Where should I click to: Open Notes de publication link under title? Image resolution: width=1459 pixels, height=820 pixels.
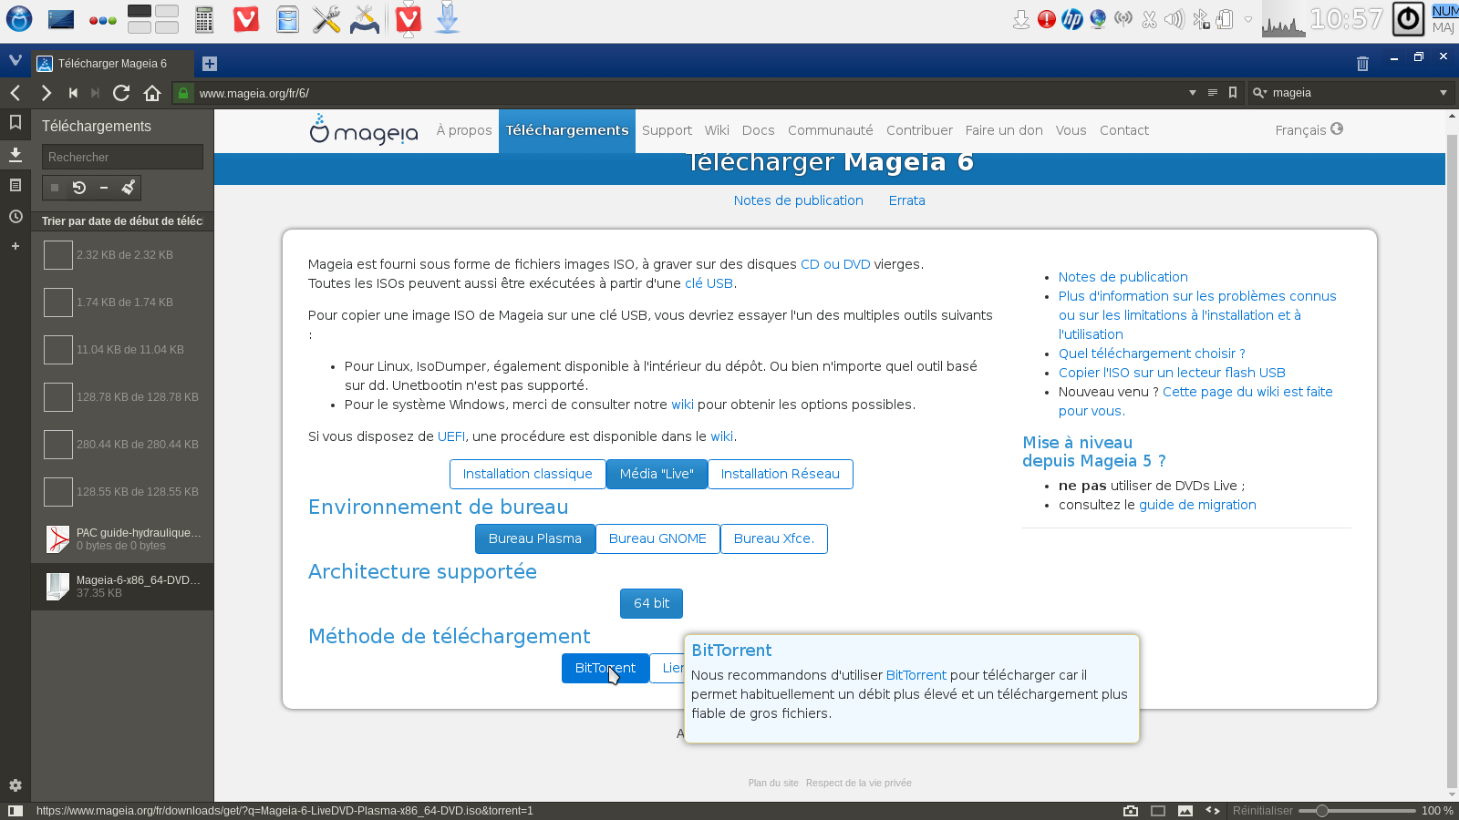(x=798, y=200)
